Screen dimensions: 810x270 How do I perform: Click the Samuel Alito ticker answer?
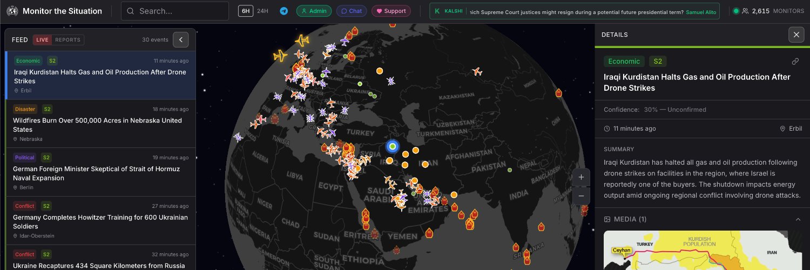coord(701,12)
